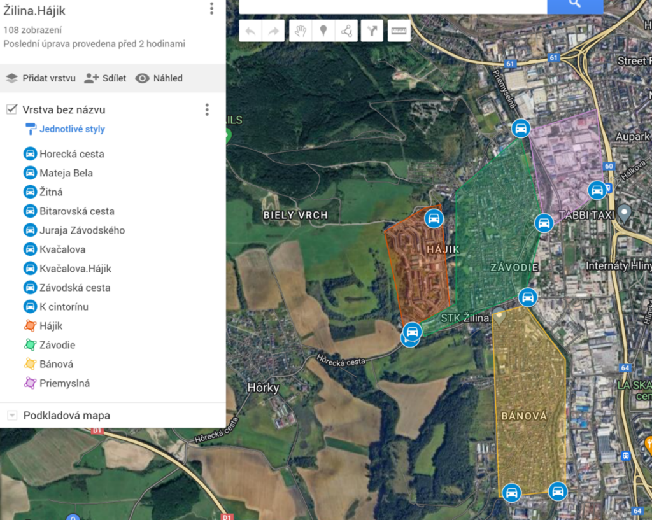Select the draw a line tool
652x520 pixels.
click(x=346, y=31)
